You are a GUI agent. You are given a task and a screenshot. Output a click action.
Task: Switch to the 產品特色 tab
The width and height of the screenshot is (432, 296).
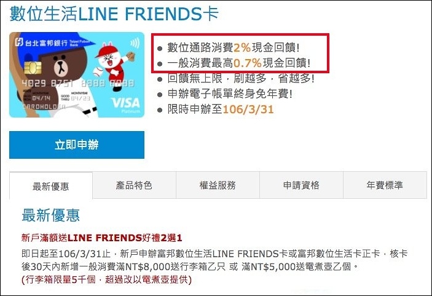point(134,185)
